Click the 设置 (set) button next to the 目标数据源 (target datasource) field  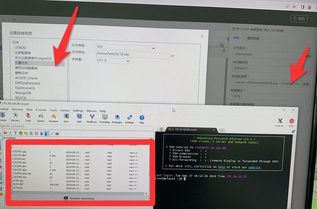pyautogui.click(x=306, y=84)
